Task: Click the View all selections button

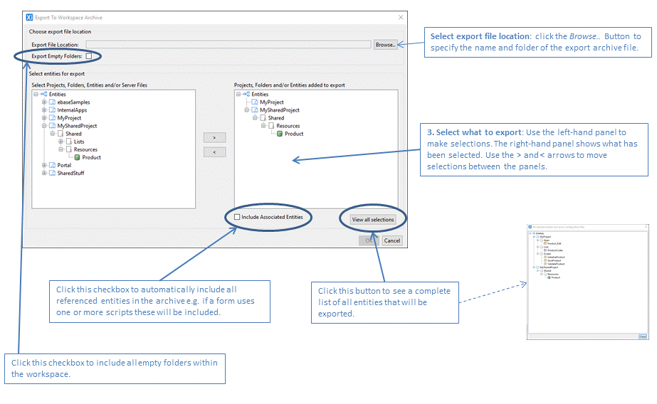Action: (372, 220)
